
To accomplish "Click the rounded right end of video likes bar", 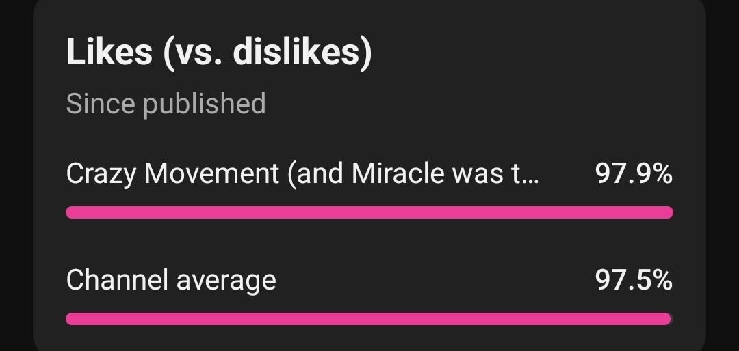I will [x=669, y=212].
